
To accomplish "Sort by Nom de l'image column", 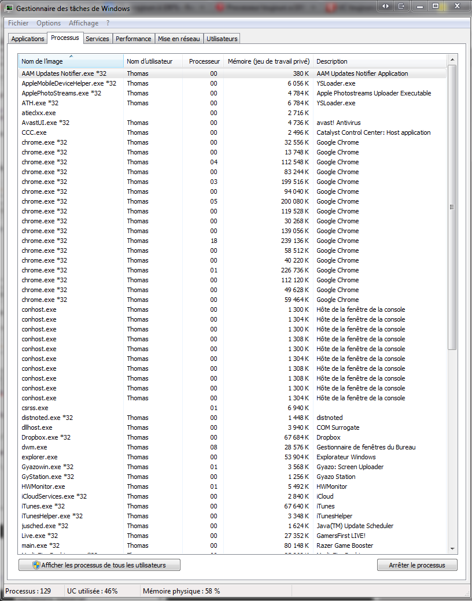I will (71, 61).
